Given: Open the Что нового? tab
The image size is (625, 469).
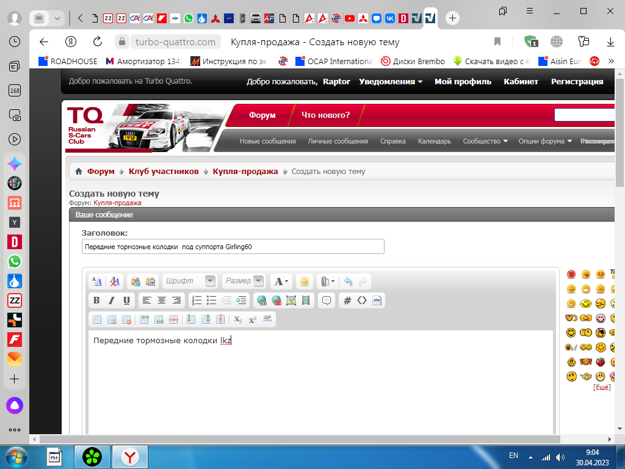Looking at the screenshot, I should tap(325, 115).
